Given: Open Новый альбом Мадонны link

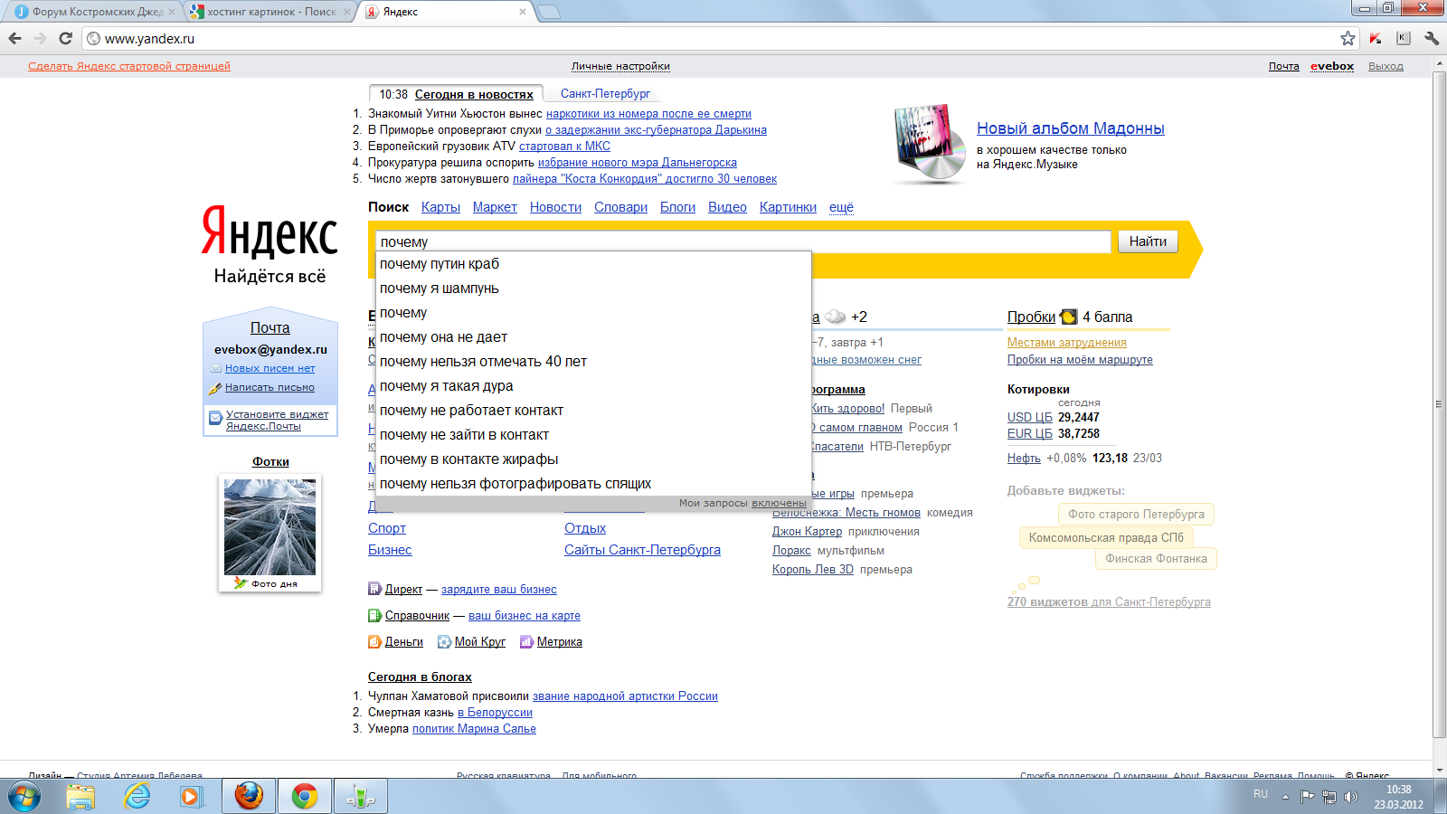Looking at the screenshot, I should pos(1070,128).
